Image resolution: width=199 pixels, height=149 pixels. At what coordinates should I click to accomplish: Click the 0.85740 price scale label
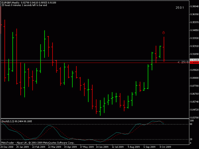click(x=194, y=102)
